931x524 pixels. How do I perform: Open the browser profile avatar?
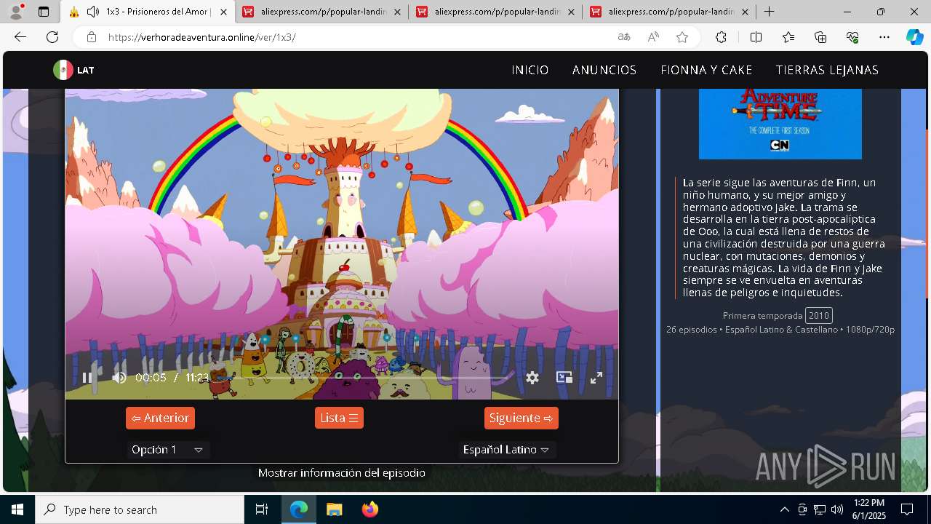coord(16,12)
